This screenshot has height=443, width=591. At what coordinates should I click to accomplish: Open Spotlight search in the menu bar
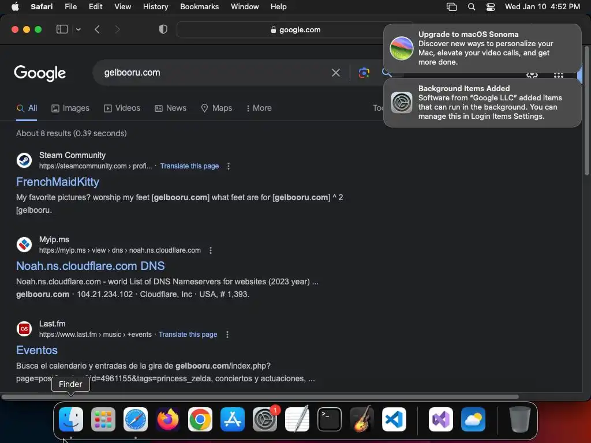click(x=472, y=7)
